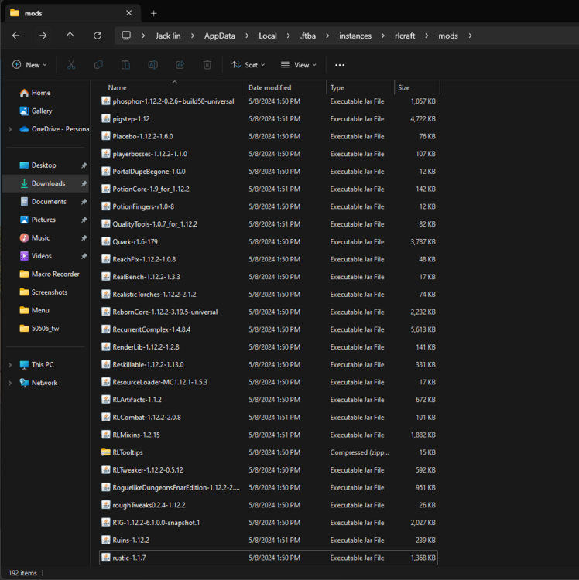Open Documents in the sidebar
This screenshot has height=580, width=579.
pos(43,202)
